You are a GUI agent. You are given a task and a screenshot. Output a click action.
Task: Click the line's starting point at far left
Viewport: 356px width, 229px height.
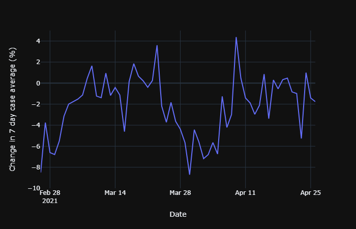tap(41, 172)
